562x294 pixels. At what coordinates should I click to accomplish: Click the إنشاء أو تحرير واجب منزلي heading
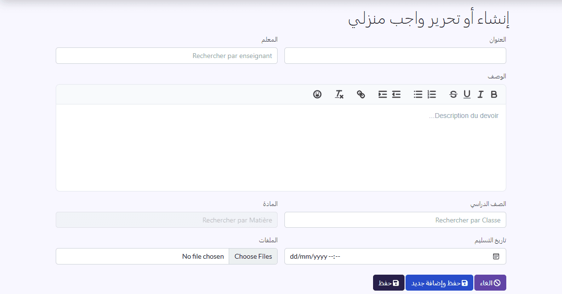(x=429, y=19)
